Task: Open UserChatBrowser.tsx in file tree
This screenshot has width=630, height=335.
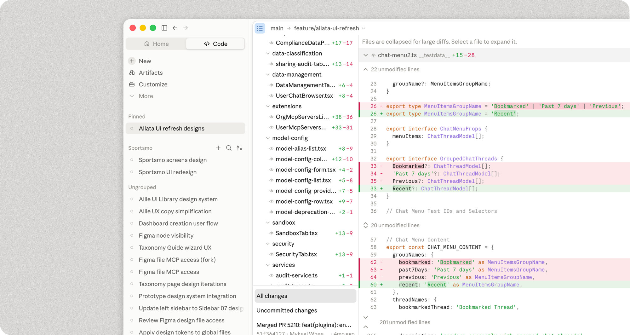Action: click(310, 96)
